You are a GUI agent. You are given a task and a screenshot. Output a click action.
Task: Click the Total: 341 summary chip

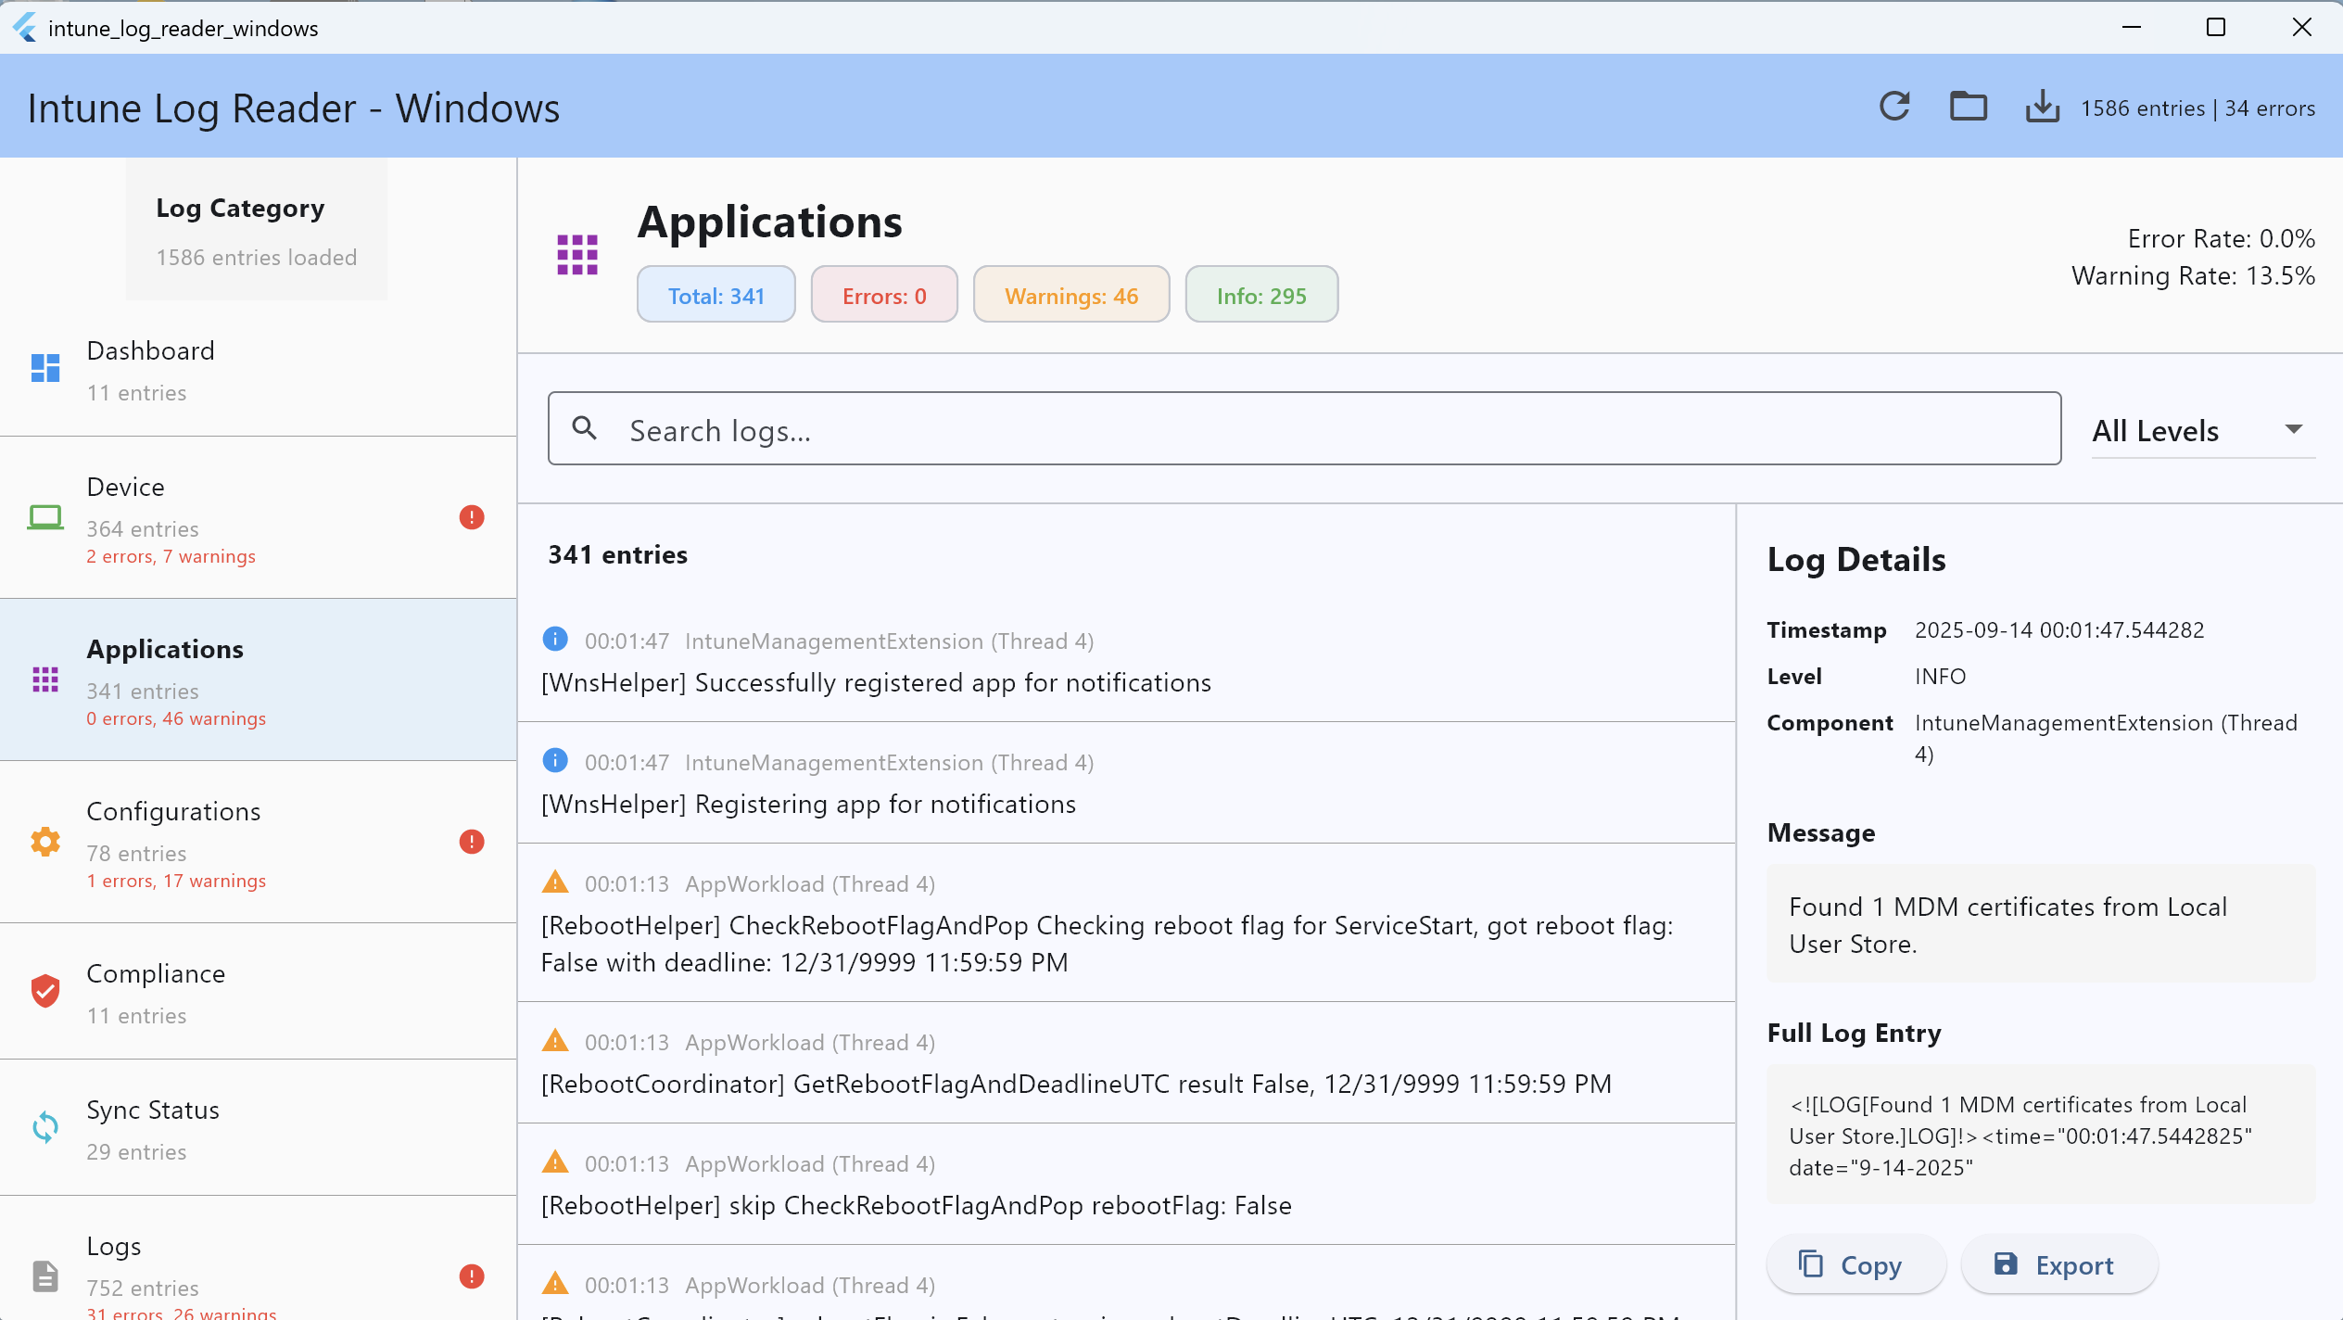pos(716,294)
